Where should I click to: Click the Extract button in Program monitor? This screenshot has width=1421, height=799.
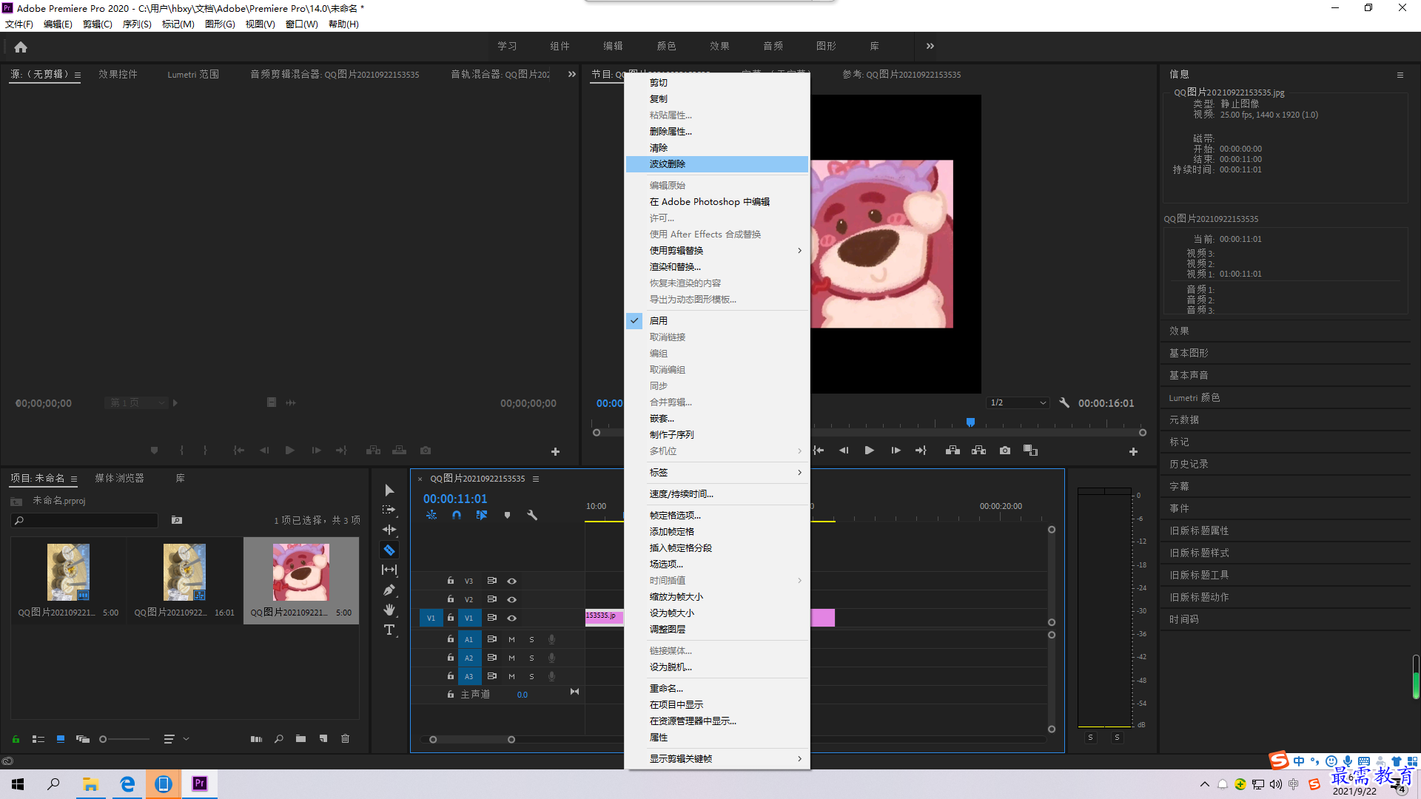[x=978, y=451]
